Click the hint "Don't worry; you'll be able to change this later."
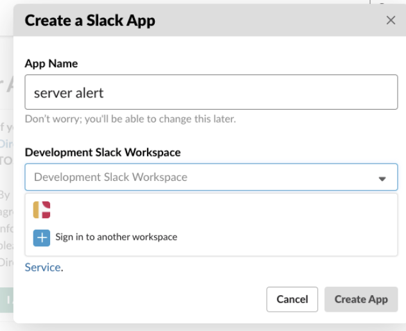Screen dimensions: 406x331 coord(130,119)
